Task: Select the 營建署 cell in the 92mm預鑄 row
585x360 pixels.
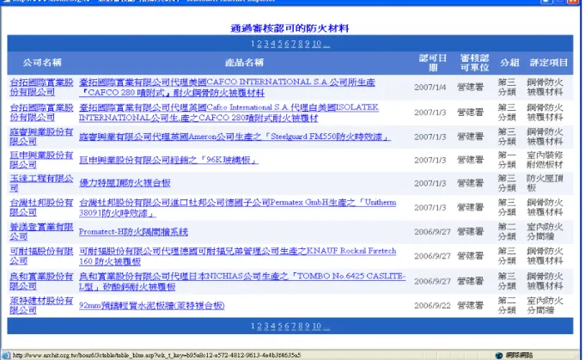Action: pyautogui.click(x=470, y=306)
